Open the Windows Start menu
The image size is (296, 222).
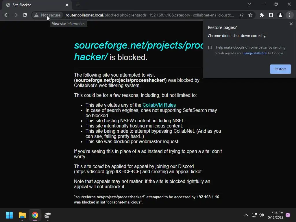tap(9, 215)
